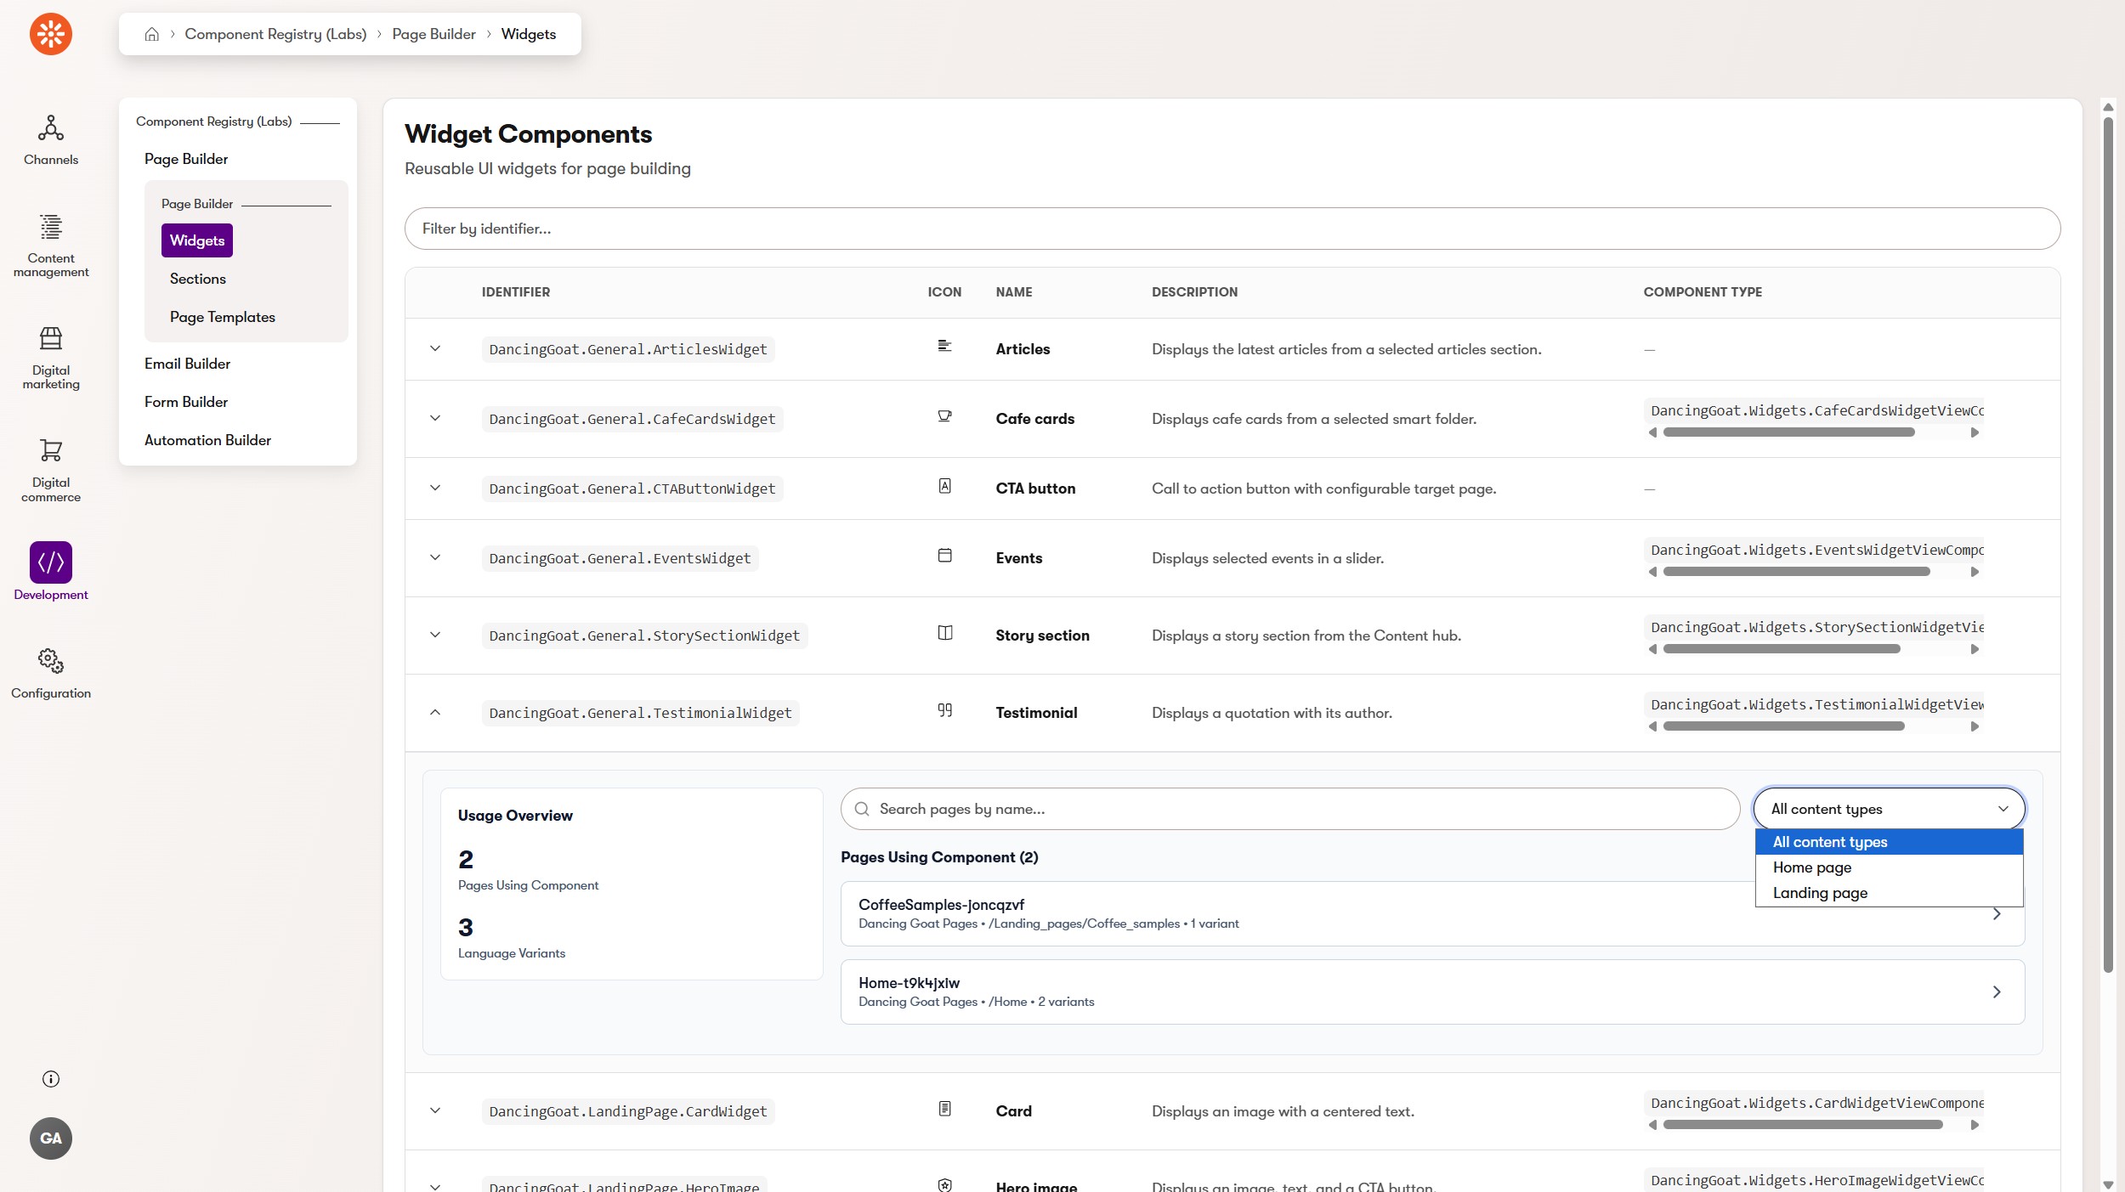The width and height of the screenshot is (2125, 1192).
Task: Open Digital commerce in sidebar
Action: tap(51, 470)
